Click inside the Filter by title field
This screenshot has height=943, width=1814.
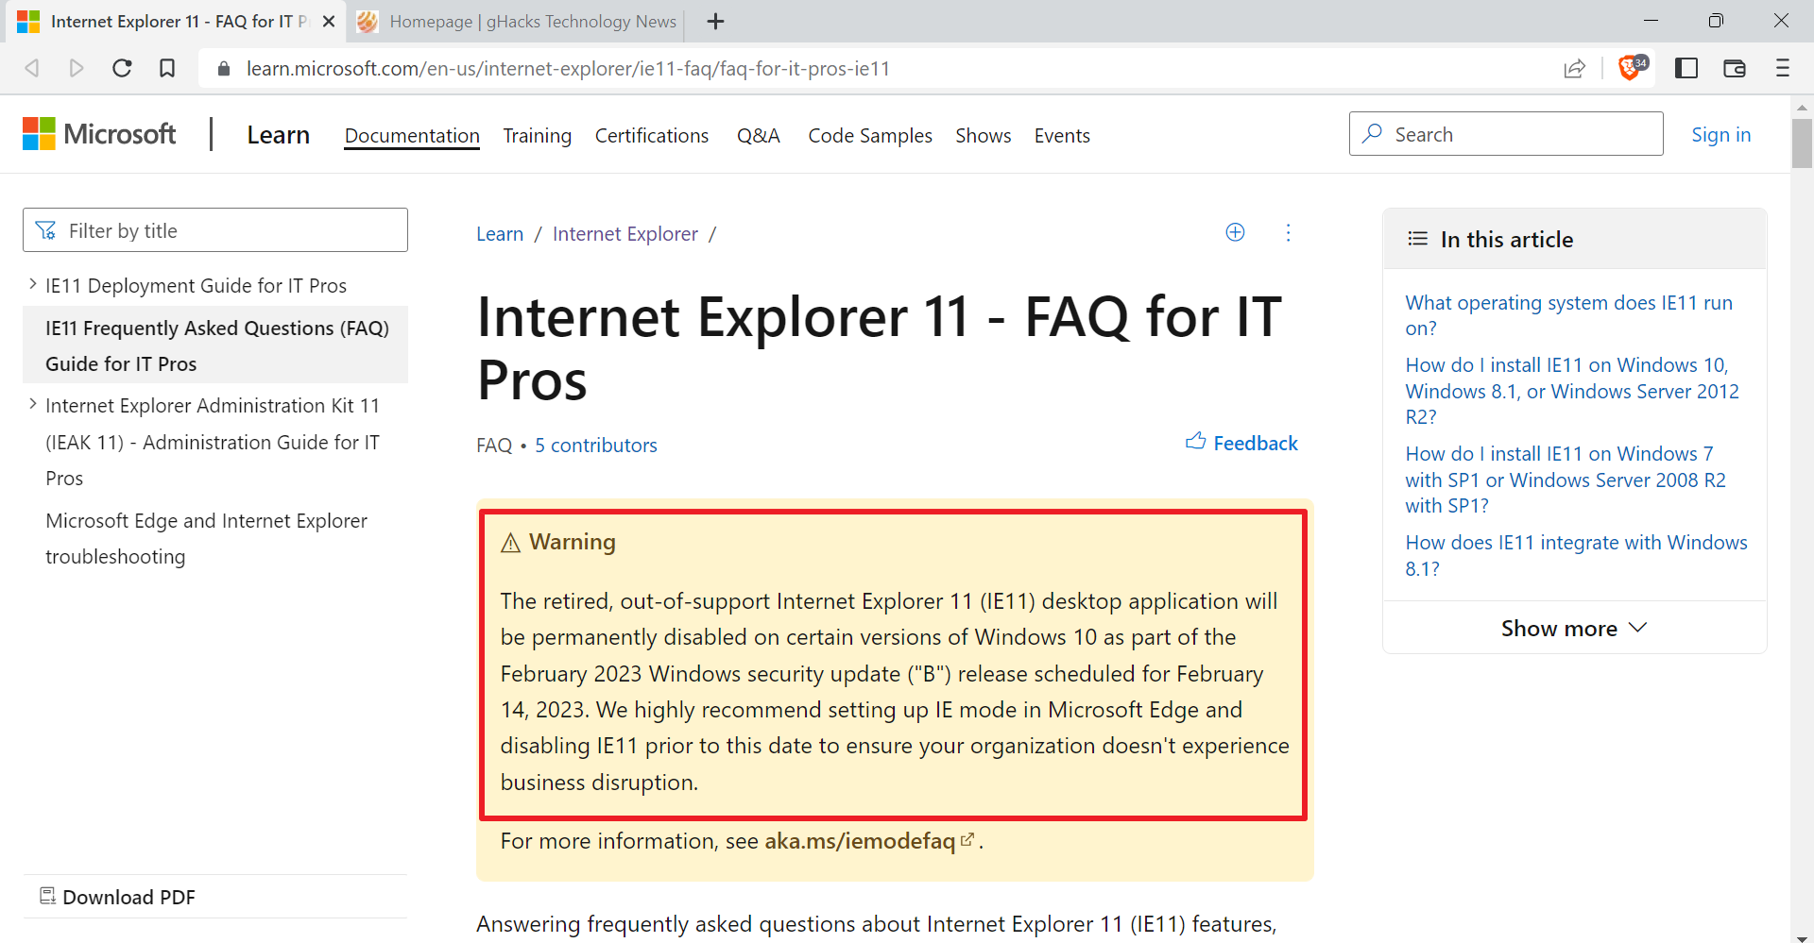coord(214,229)
